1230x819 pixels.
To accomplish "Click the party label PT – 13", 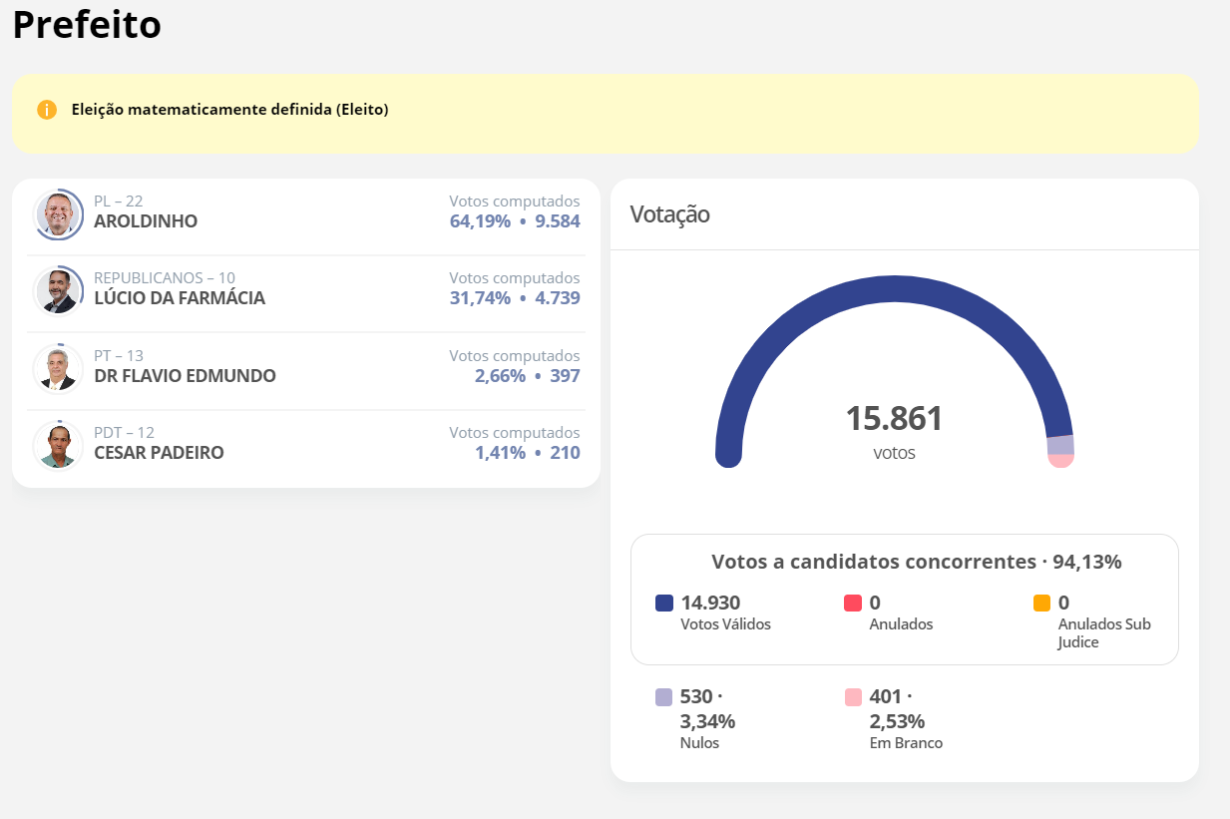I will pyautogui.click(x=119, y=356).
